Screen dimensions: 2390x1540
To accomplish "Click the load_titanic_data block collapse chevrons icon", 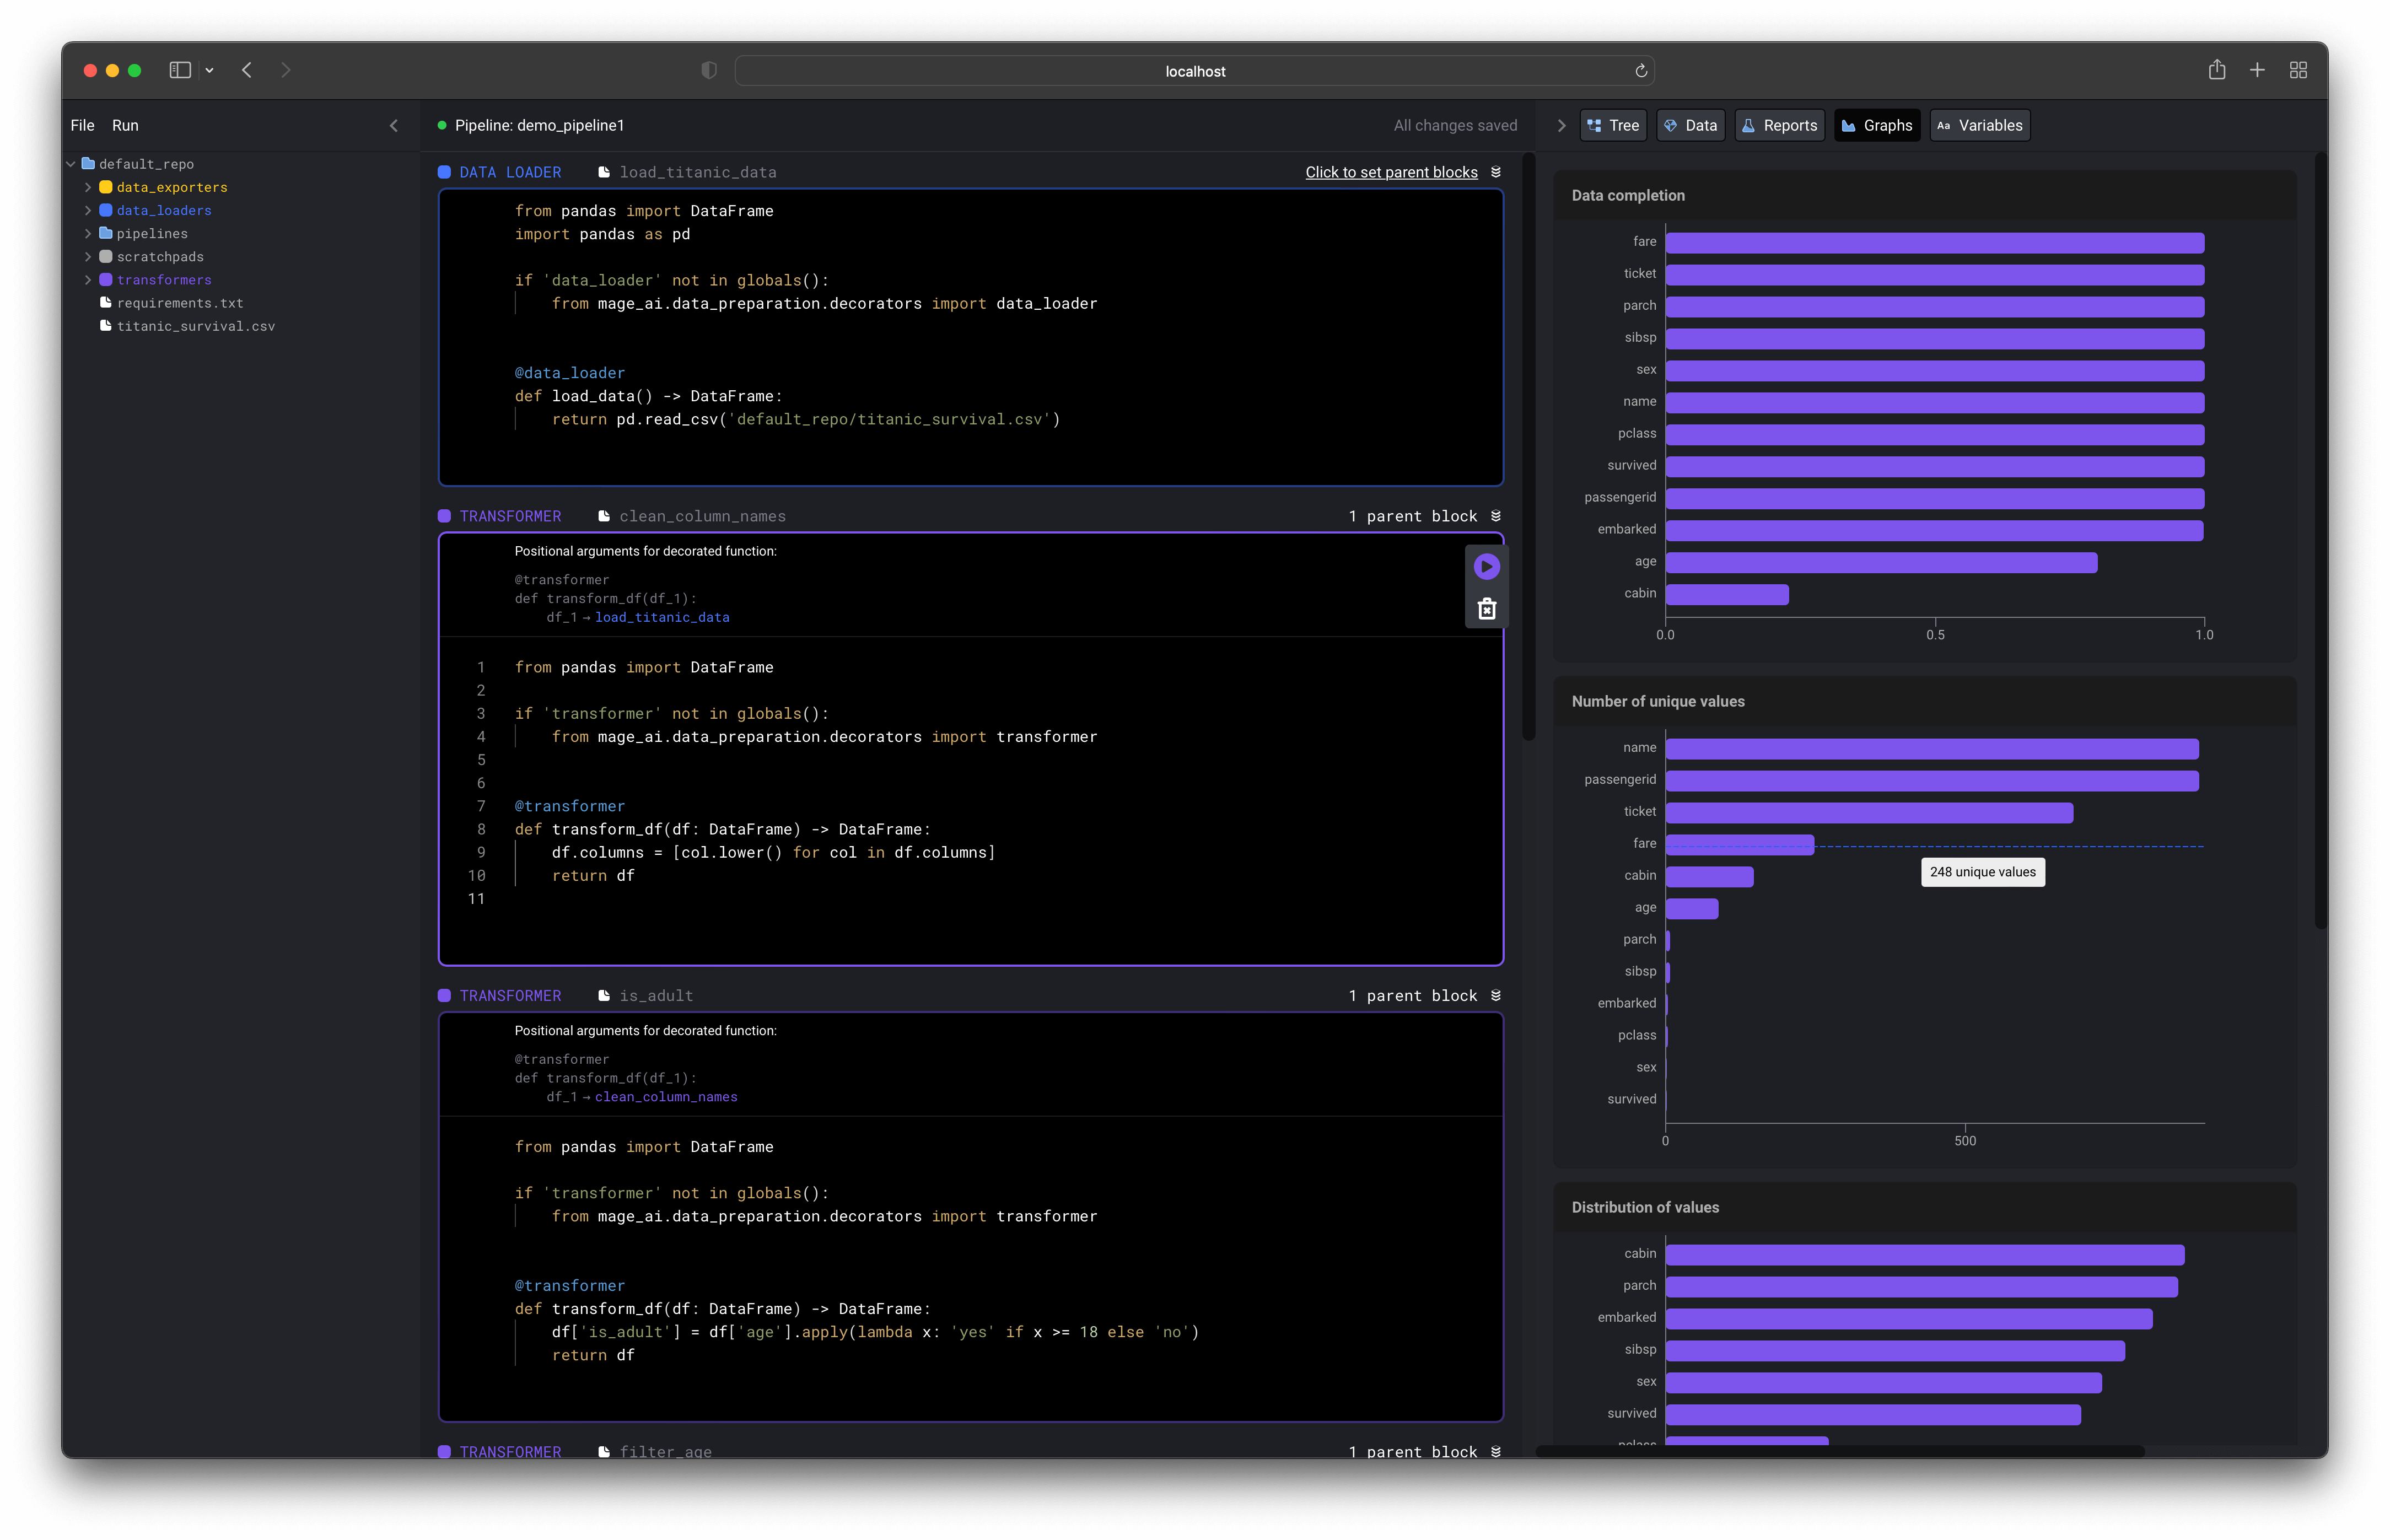I will click(x=1496, y=172).
